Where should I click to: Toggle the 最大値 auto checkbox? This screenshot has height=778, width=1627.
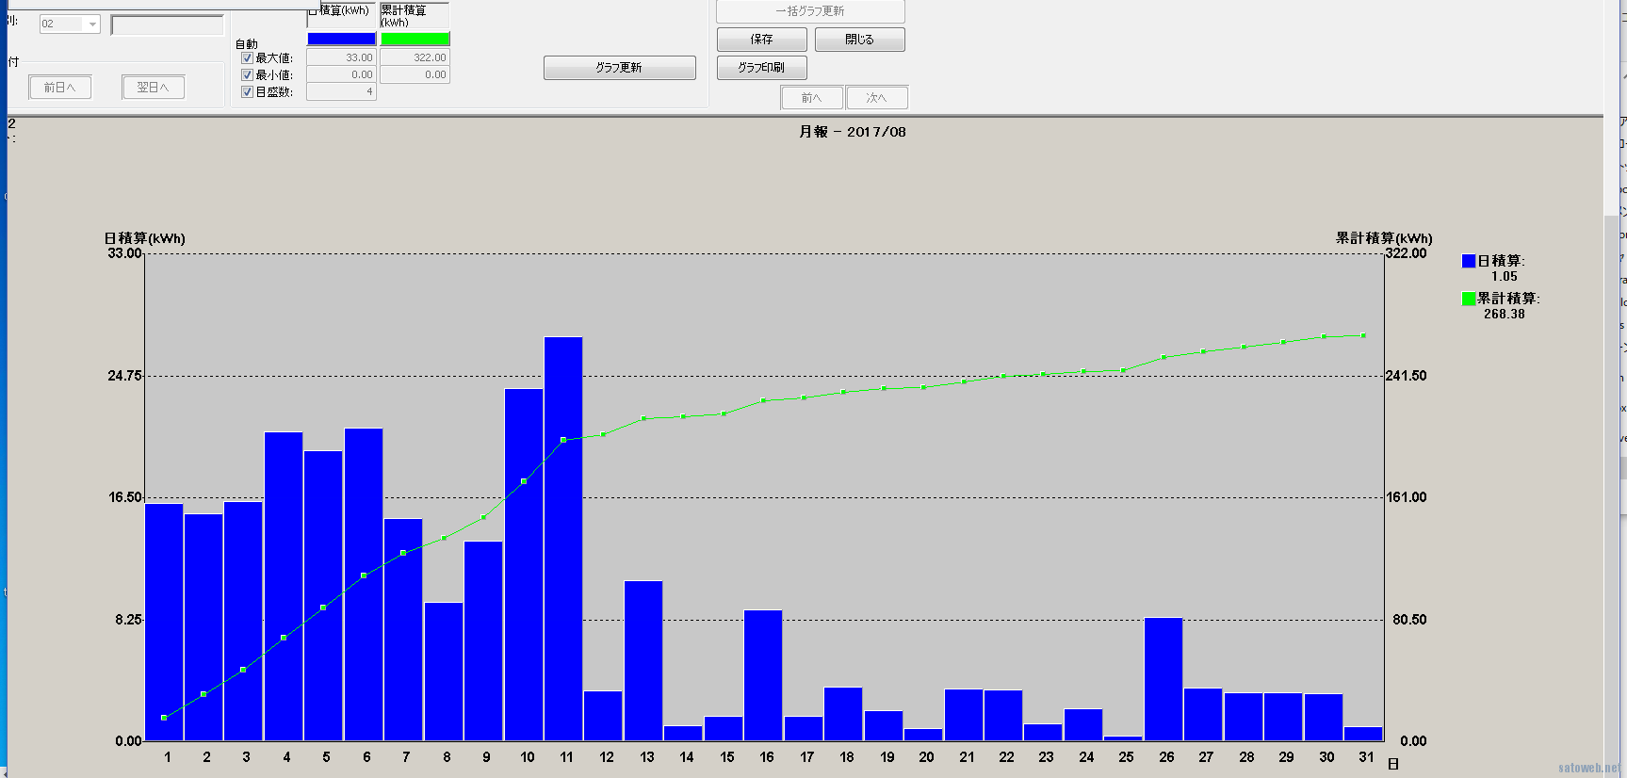(247, 58)
